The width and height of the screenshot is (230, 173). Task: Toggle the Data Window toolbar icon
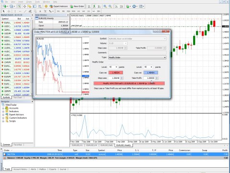point(24,6)
